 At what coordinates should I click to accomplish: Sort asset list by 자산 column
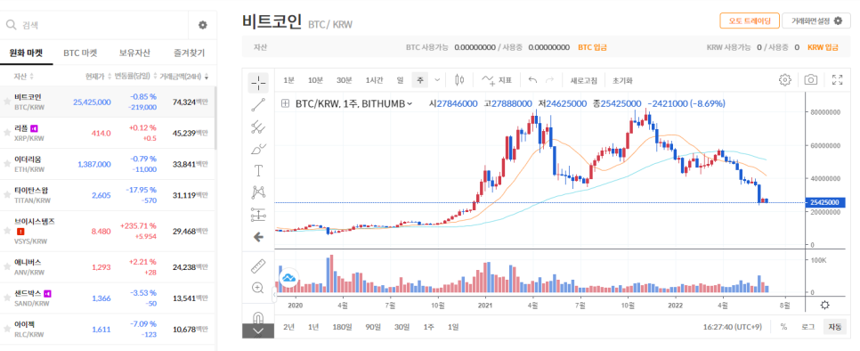pos(23,77)
